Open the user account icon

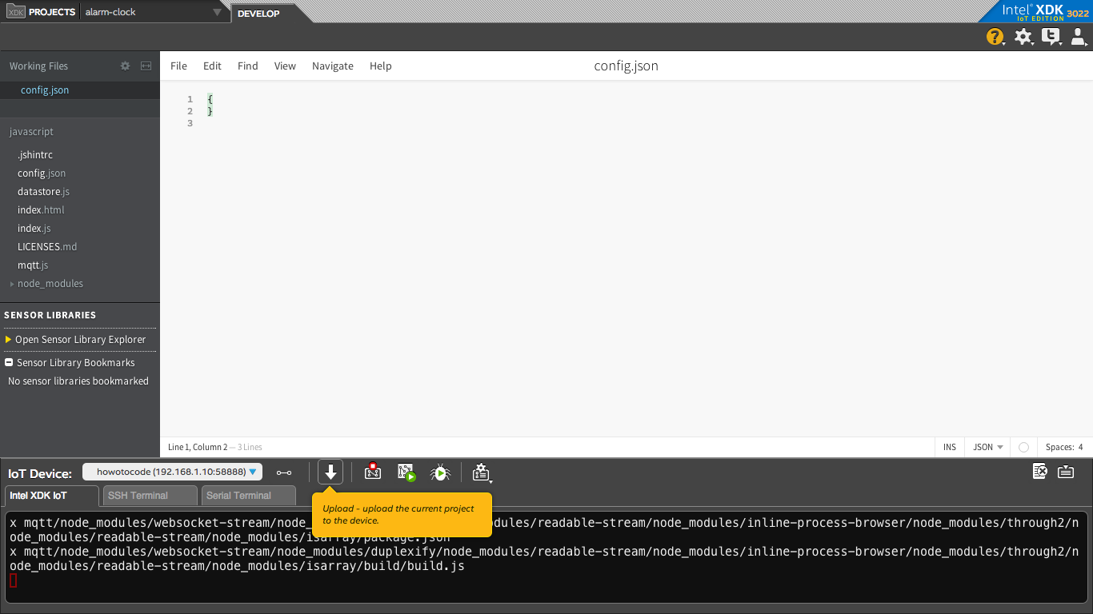click(x=1078, y=37)
